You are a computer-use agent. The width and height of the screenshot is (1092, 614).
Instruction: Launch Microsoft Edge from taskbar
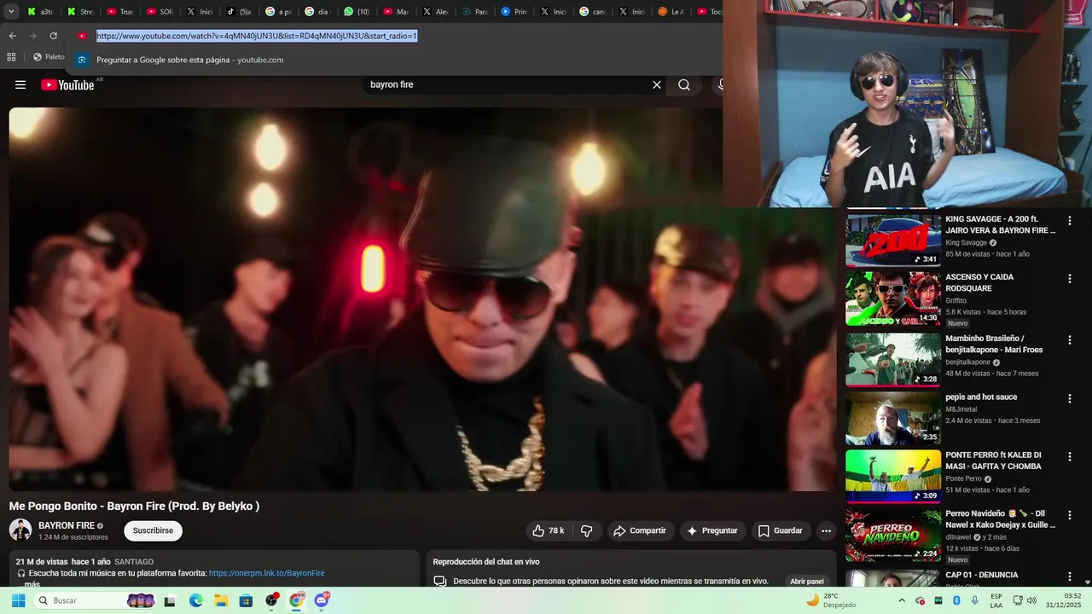[x=195, y=600]
